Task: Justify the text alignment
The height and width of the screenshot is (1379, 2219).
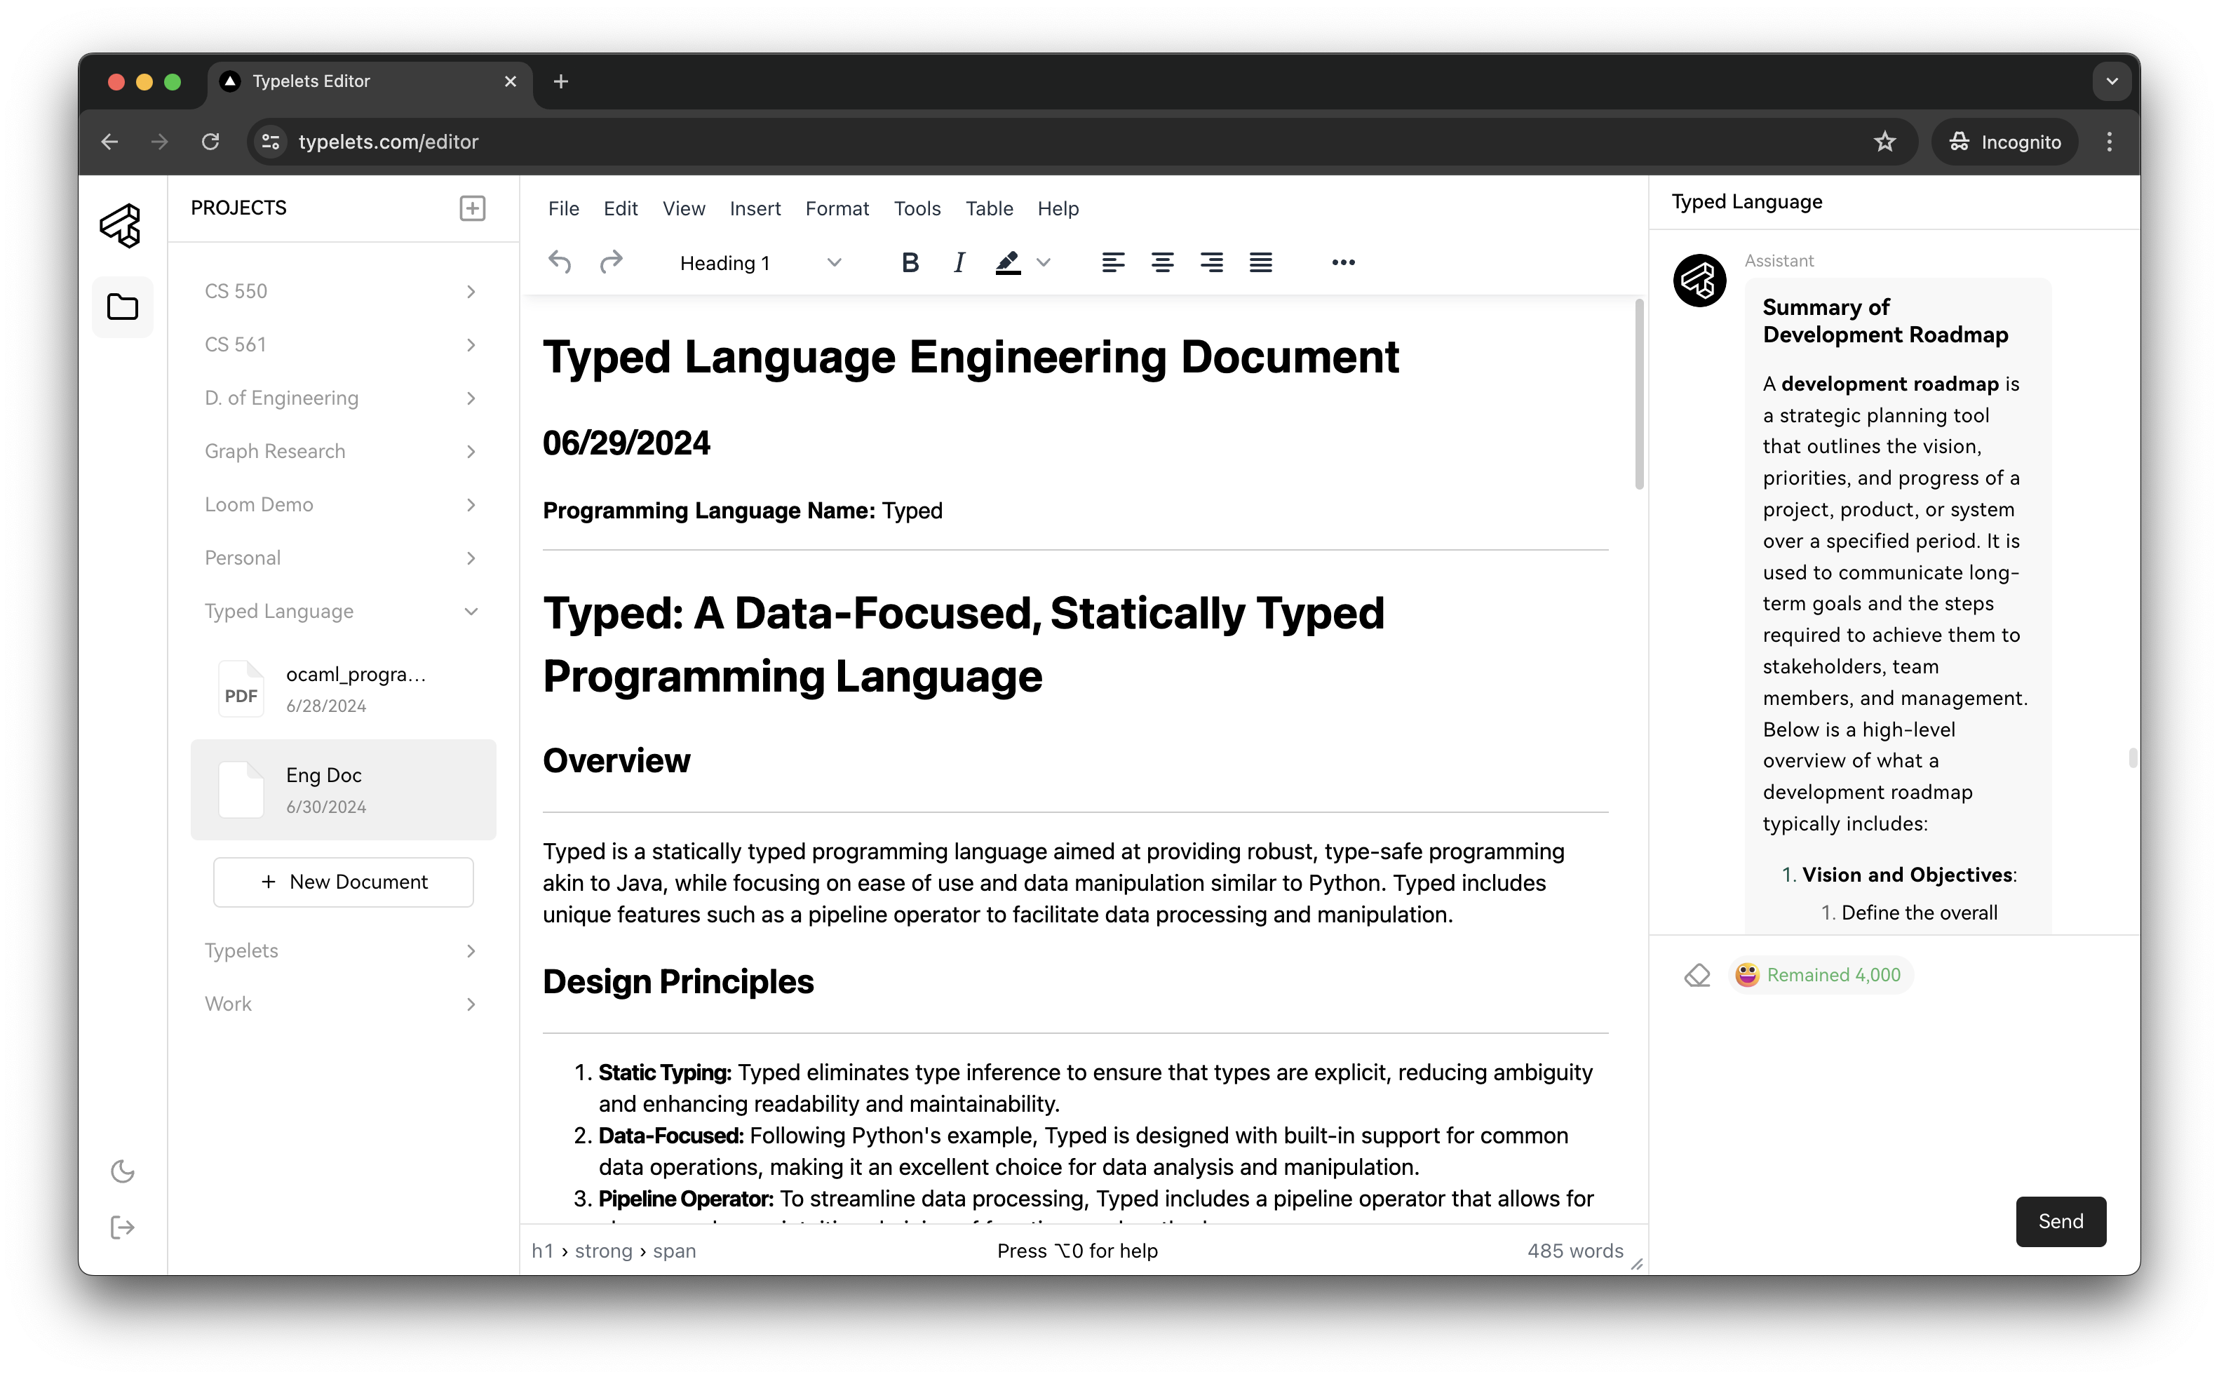Action: [x=1260, y=262]
